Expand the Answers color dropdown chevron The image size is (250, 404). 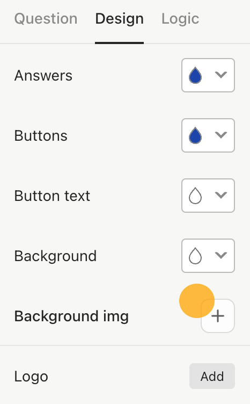pos(221,75)
